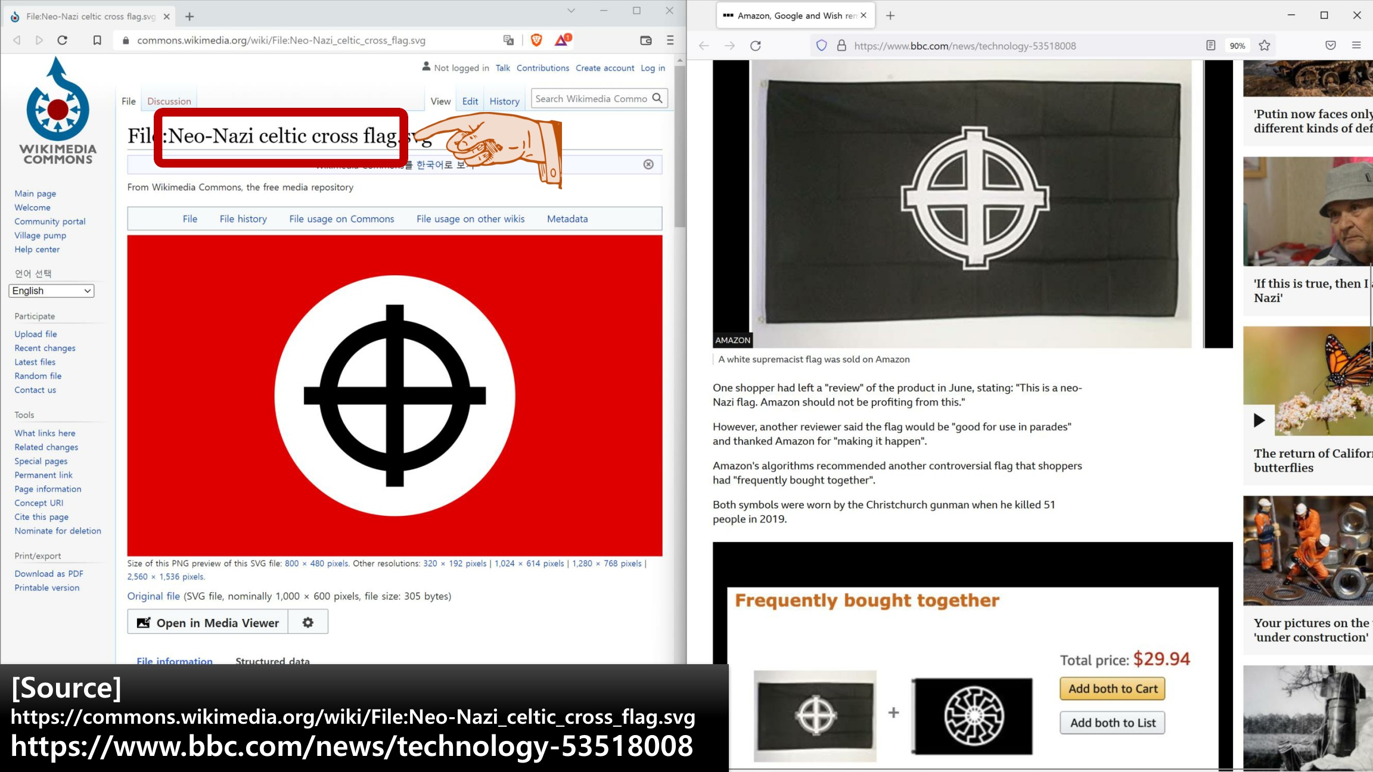Click the tab search chevron in left browser
The height and width of the screenshot is (772, 1373).
571,11
